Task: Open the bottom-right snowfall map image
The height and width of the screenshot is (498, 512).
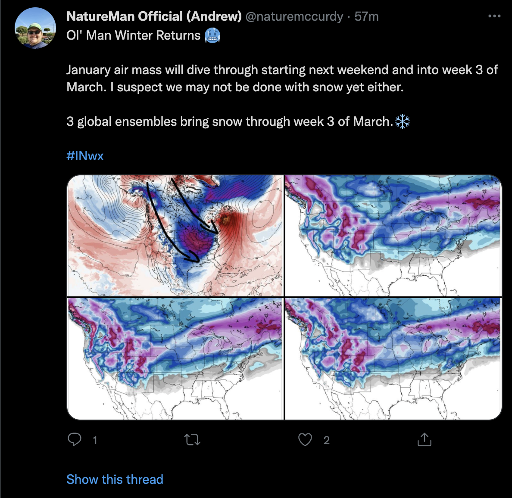Action: 393,359
